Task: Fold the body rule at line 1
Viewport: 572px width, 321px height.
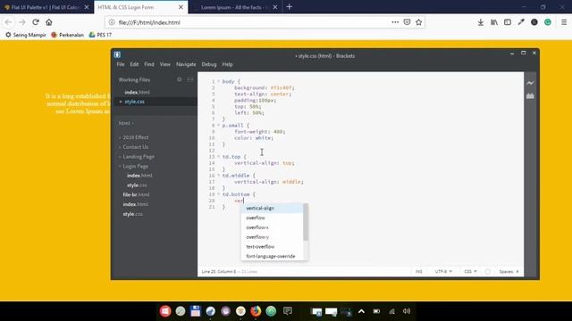Action: 218,81
